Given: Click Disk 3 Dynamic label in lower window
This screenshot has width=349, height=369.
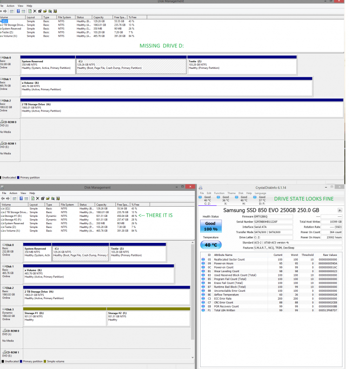Looking at the screenshot, I should click(x=12, y=317).
